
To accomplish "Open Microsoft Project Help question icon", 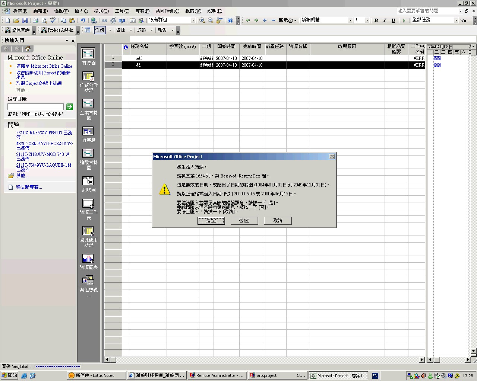I will click(230, 20).
